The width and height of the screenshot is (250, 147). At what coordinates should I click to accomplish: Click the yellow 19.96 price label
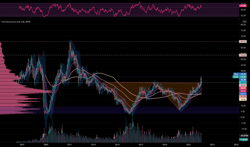click(x=243, y=99)
